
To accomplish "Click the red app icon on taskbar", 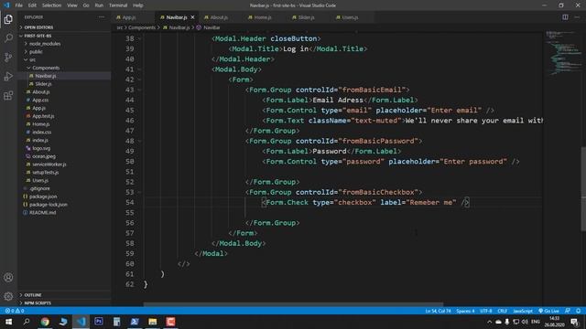I will click(170, 322).
